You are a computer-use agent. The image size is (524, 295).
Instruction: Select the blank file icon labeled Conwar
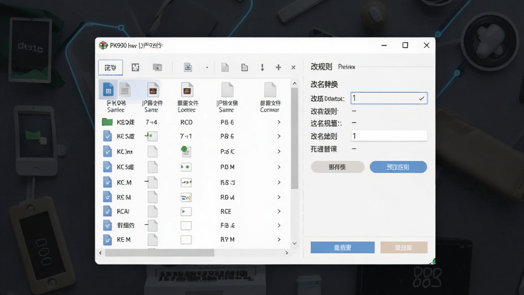tap(270, 90)
